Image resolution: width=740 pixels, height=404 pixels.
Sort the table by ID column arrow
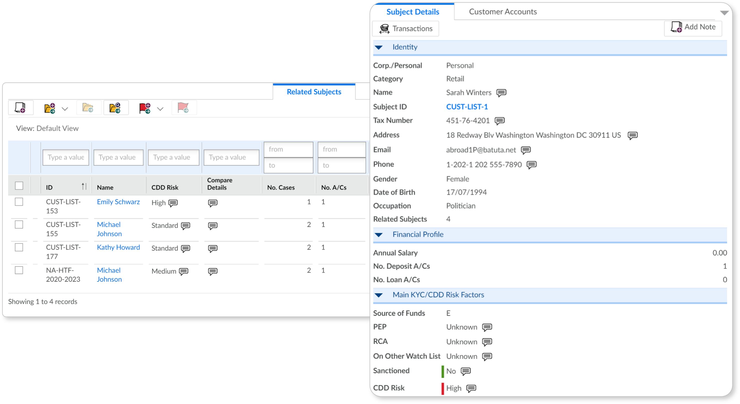[x=84, y=186]
